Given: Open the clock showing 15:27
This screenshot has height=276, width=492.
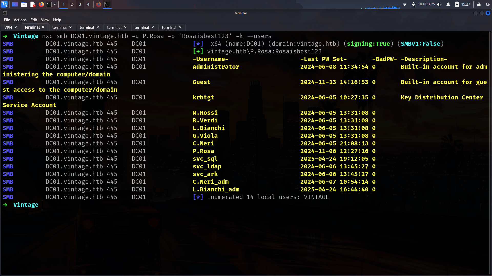Looking at the screenshot, I should 466,4.
